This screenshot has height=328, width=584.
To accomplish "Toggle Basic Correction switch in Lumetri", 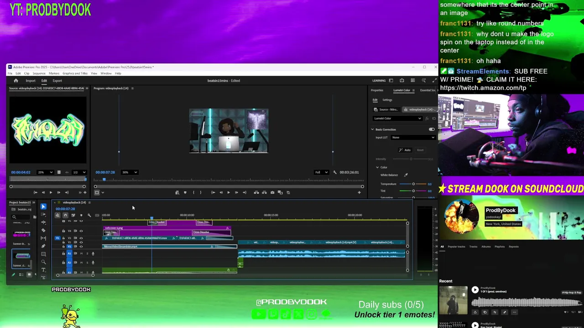I will tap(432, 129).
